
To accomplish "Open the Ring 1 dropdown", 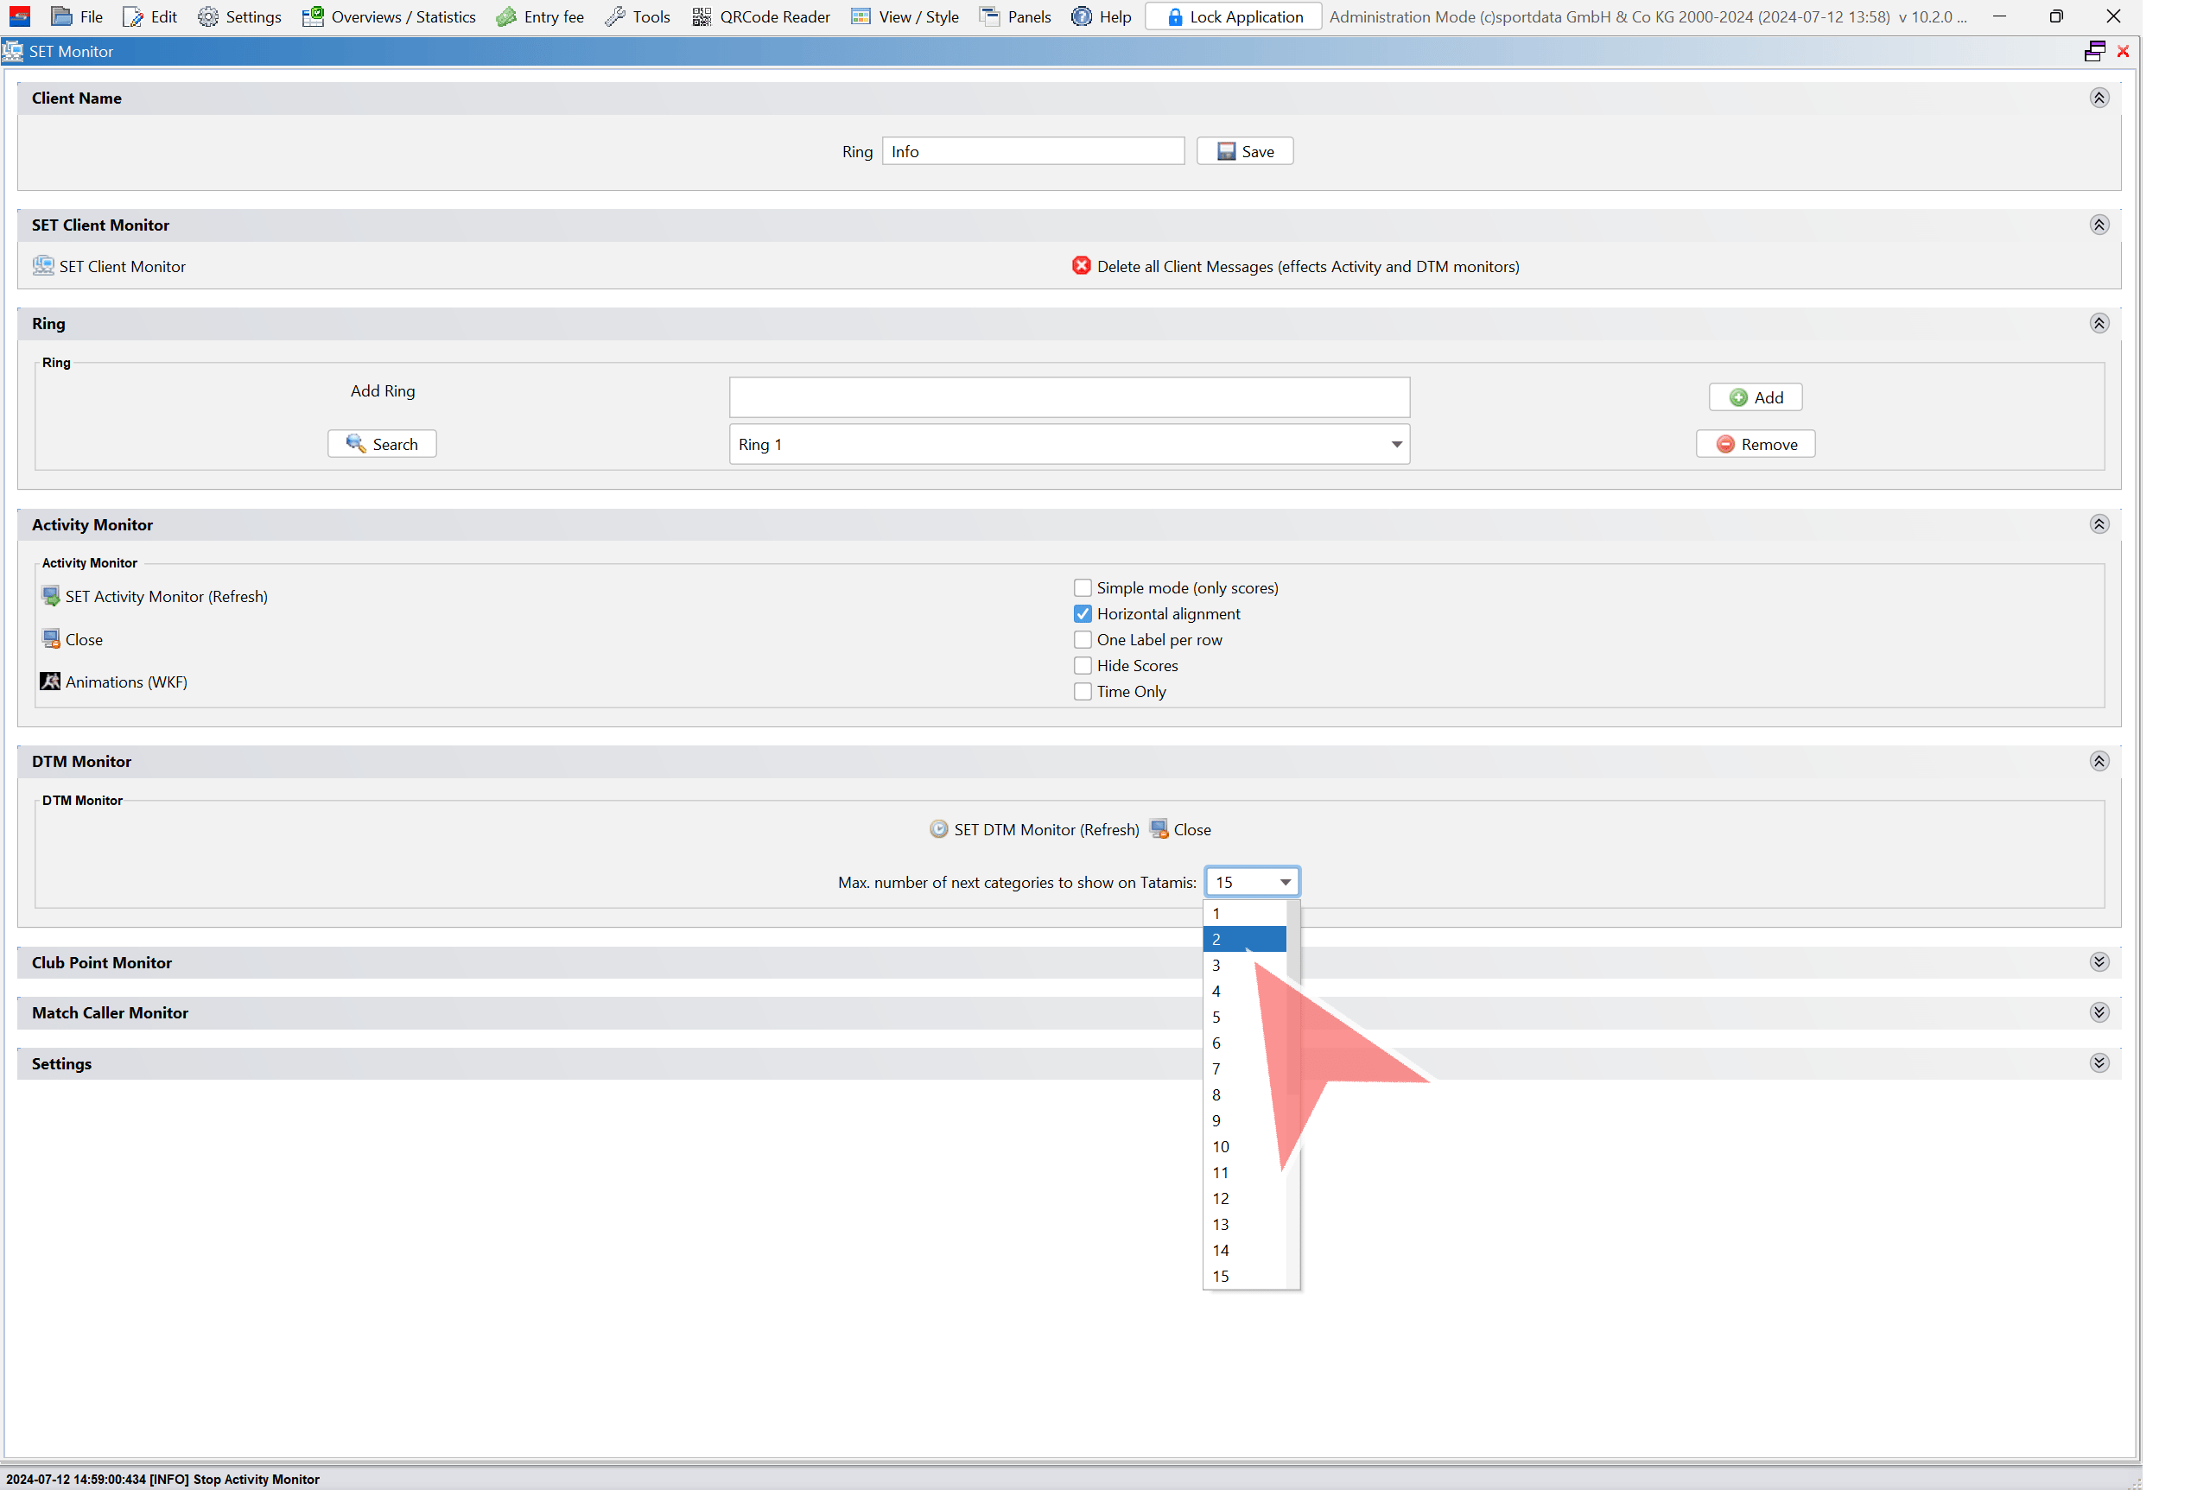I will click(1069, 444).
